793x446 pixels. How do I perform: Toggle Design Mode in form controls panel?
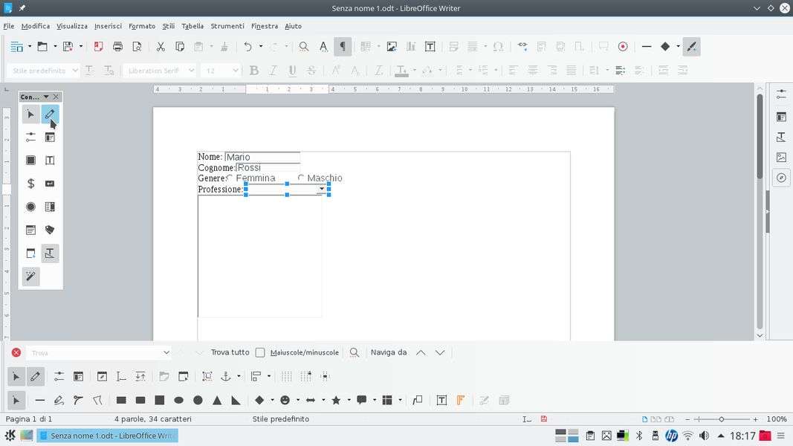pos(50,114)
